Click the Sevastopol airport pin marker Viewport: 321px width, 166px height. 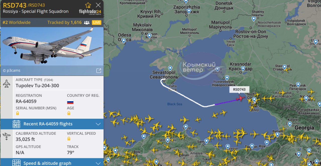pos(170,68)
